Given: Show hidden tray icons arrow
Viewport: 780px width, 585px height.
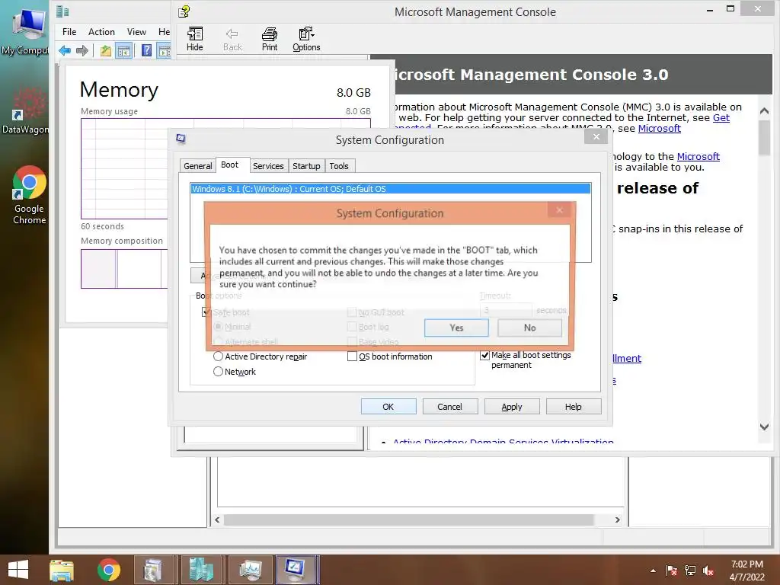Looking at the screenshot, I should point(653,571).
